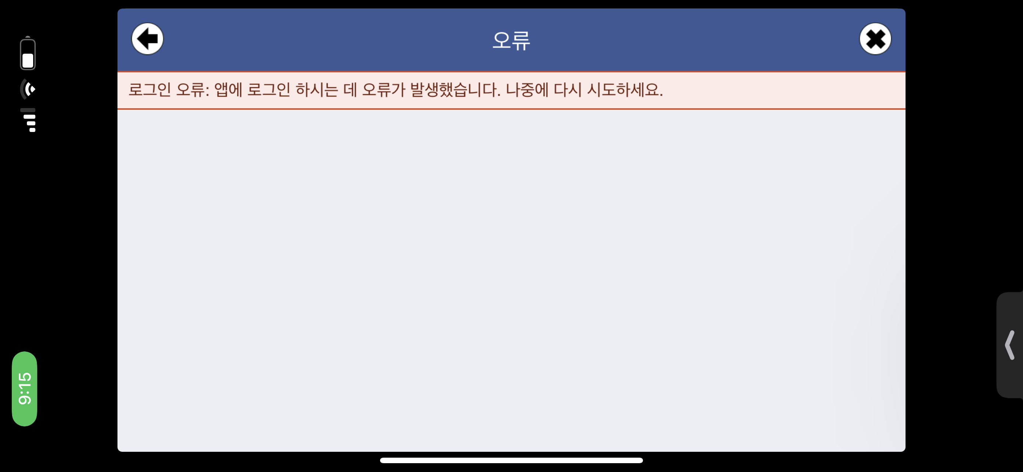The width and height of the screenshot is (1023, 472).
Task: Tap the 로그인 오류: label in banner
Action: tap(169, 90)
